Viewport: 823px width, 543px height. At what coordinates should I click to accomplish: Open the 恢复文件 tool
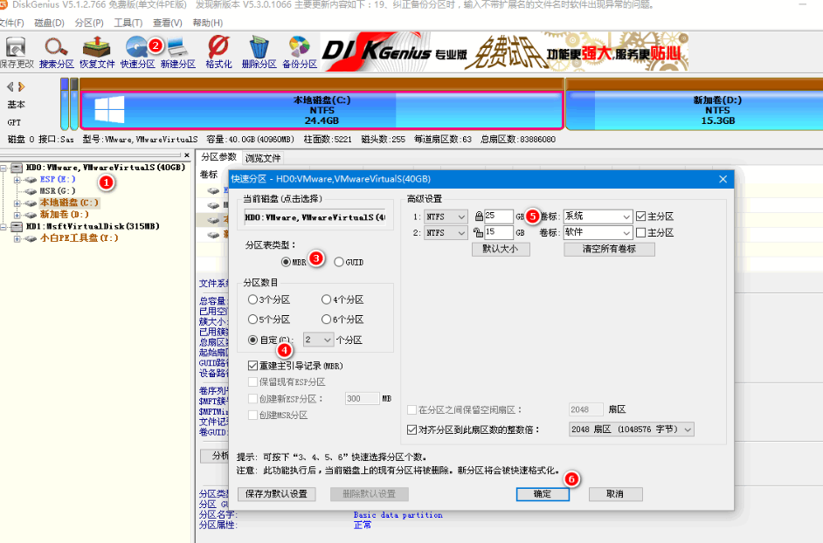[x=96, y=48]
